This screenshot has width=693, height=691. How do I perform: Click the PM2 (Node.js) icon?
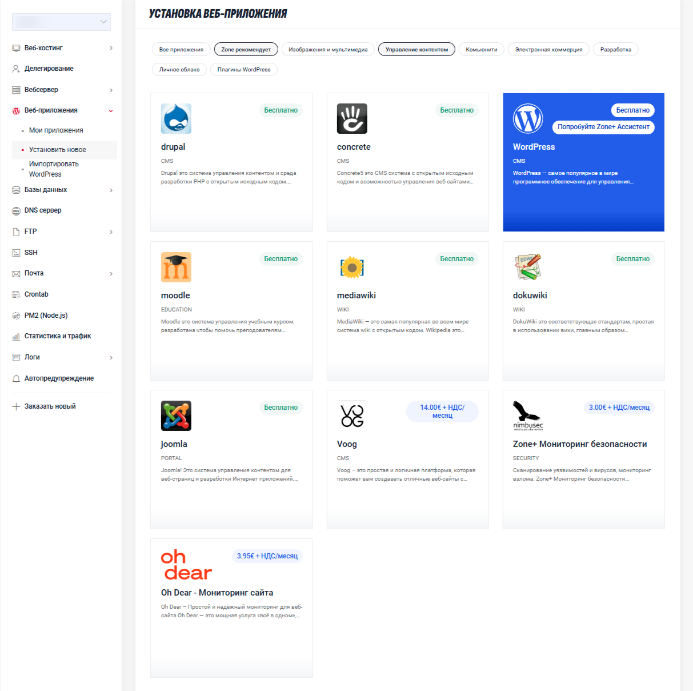(x=16, y=315)
